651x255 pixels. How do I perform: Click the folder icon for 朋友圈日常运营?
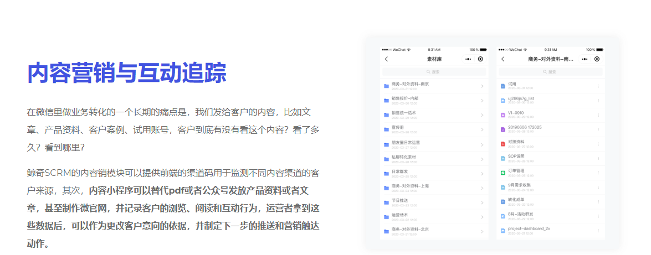387,144
